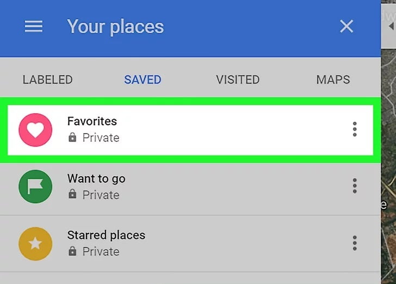396x284 pixels.
Task: Click the Your places header title
Action: click(115, 26)
